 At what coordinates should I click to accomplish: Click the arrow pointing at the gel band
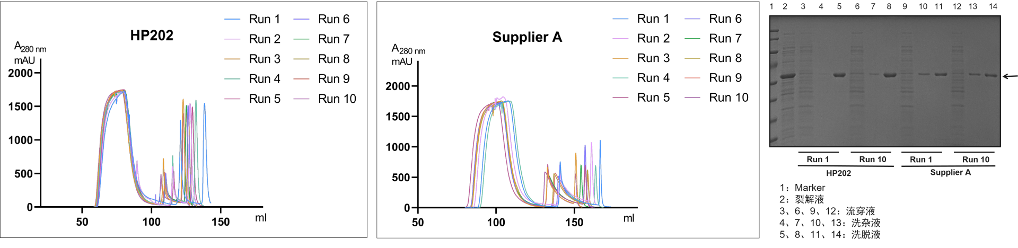tap(1010, 76)
